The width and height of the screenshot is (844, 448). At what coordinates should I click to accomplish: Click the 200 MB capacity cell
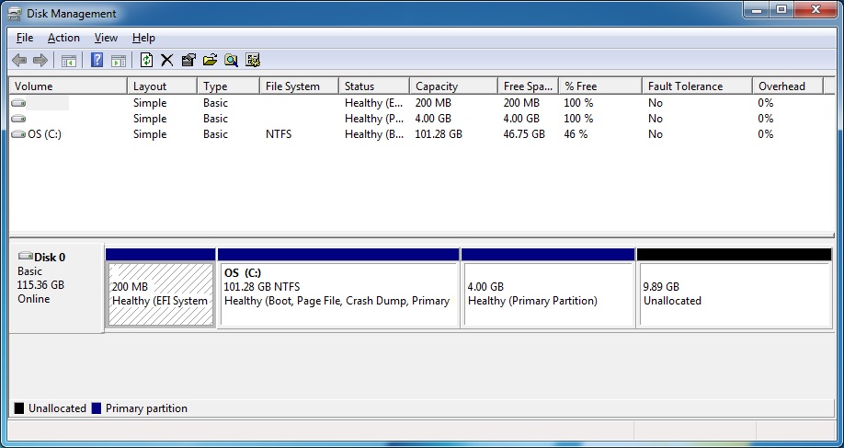click(x=433, y=103)
